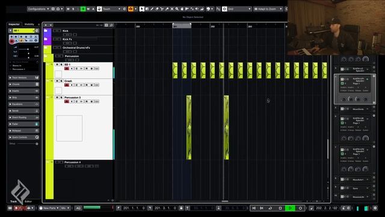Click the Percussion 4 track name

[x=72, y=162]
